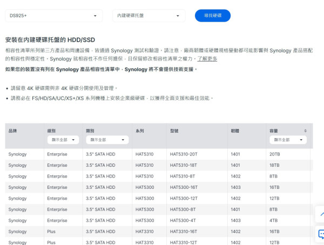Select the HAT5300-4T model cell

[x=183, y=221]
